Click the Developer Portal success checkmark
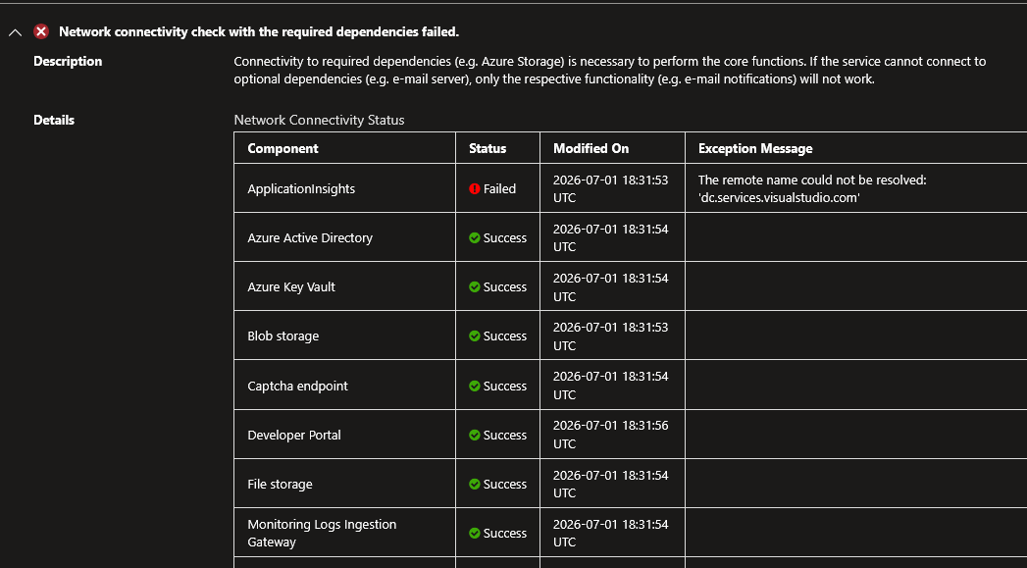The image size is (1027, 568). click(475, 435)
